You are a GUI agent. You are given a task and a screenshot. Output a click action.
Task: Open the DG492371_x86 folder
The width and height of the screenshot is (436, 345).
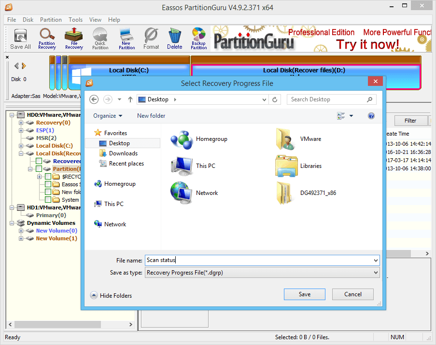[x=306, y=193]
